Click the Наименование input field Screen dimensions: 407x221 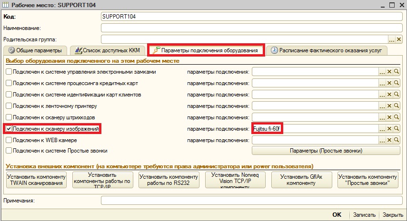251,28
